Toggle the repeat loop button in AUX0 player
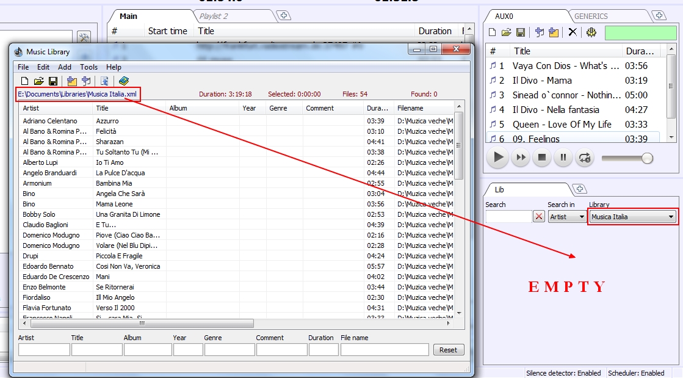This screenshot has height=378, width=683. pyautogui.click(x=585, y=158)
